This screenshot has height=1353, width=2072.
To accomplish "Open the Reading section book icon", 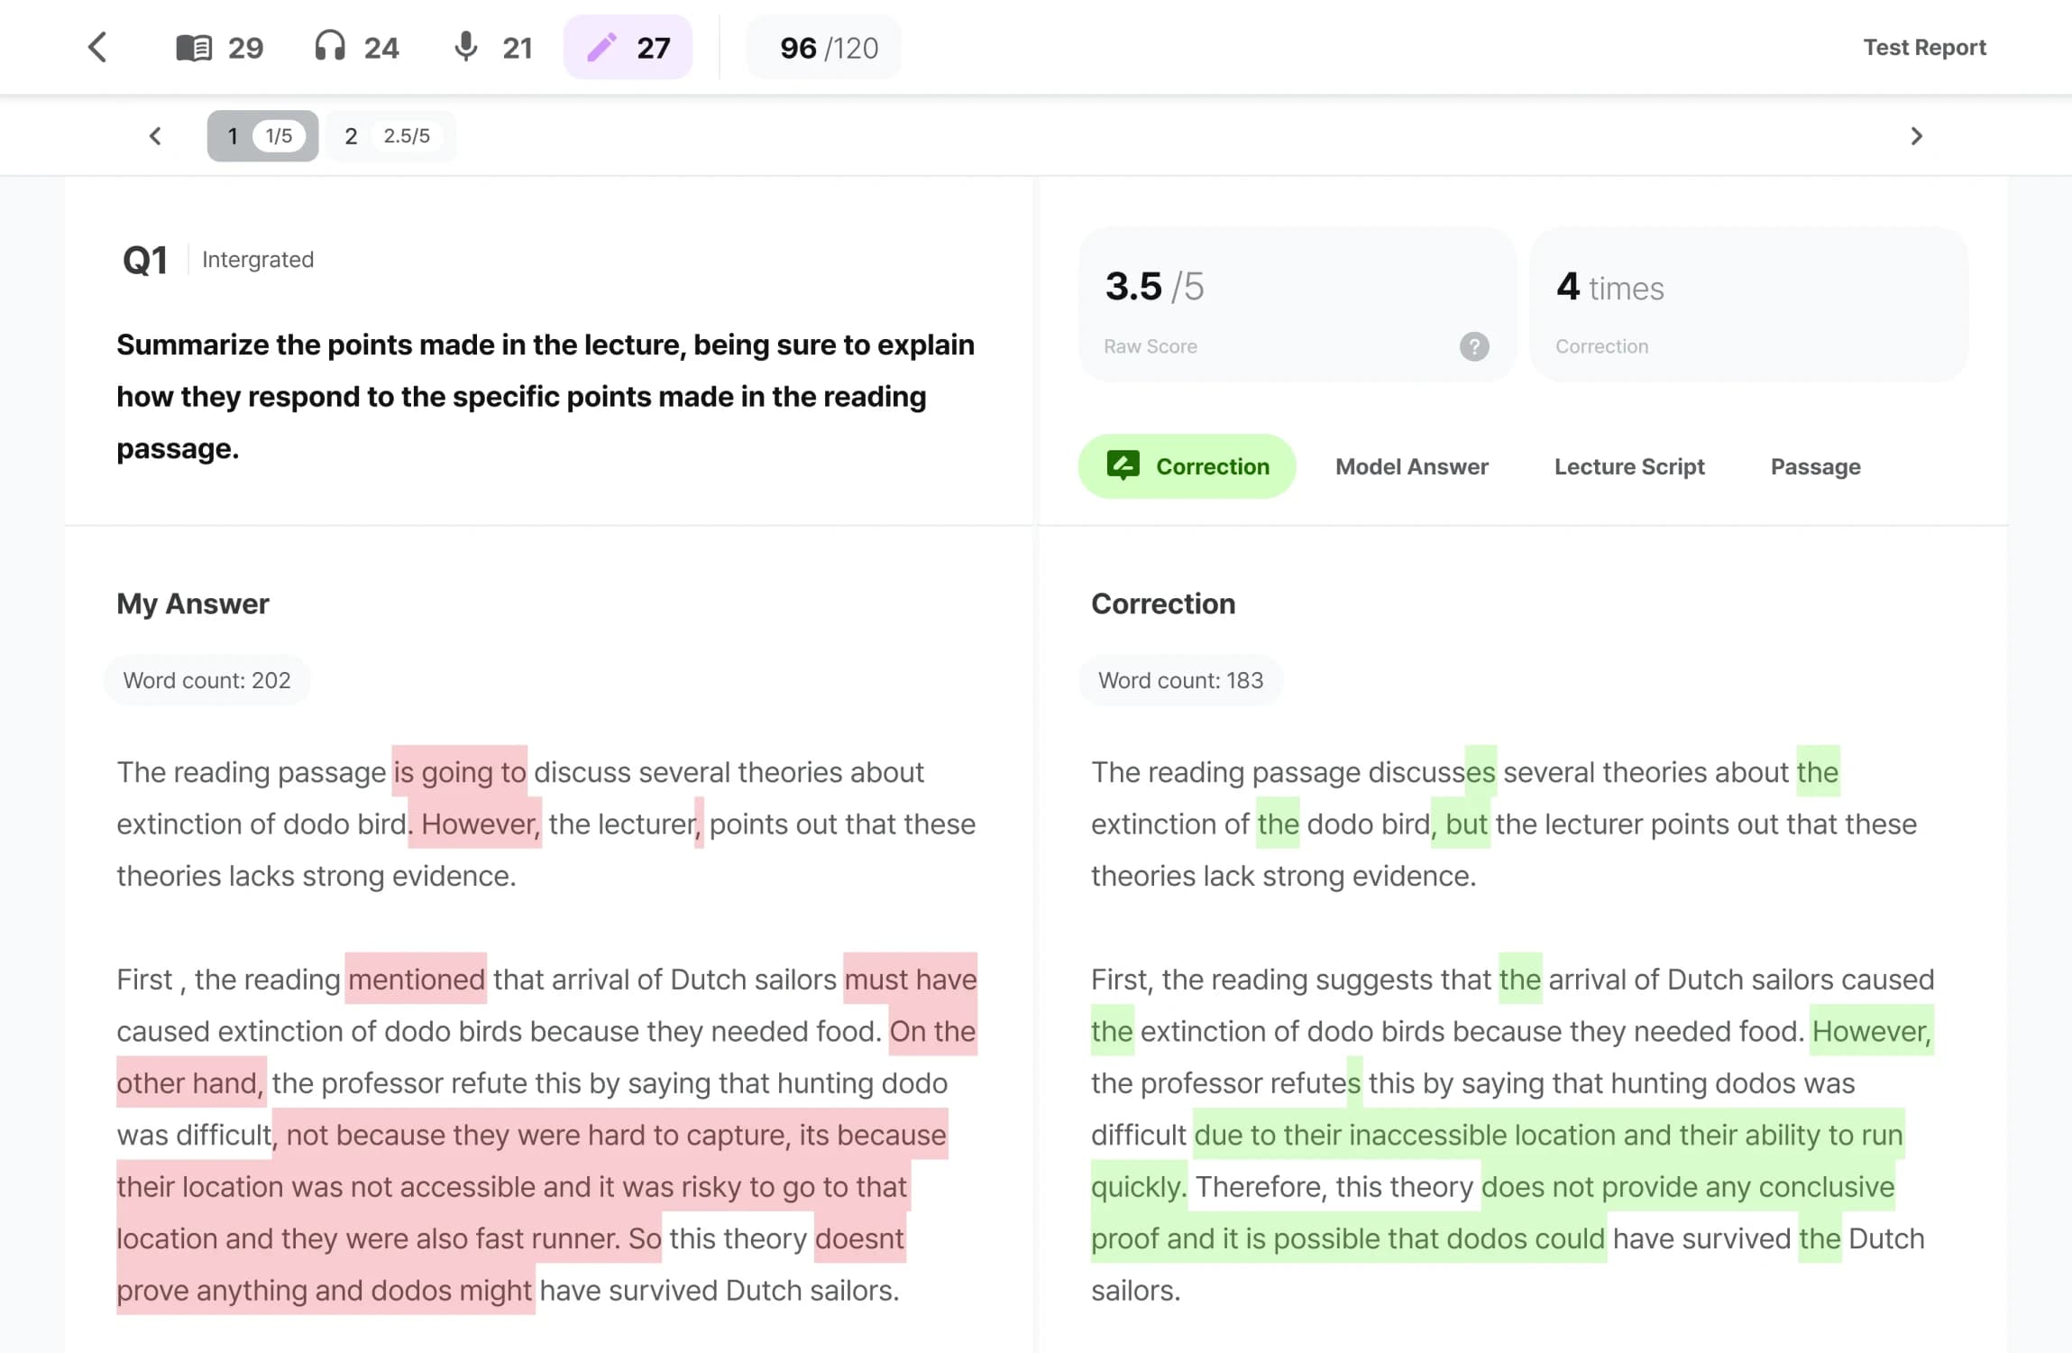I will [193, 47].
